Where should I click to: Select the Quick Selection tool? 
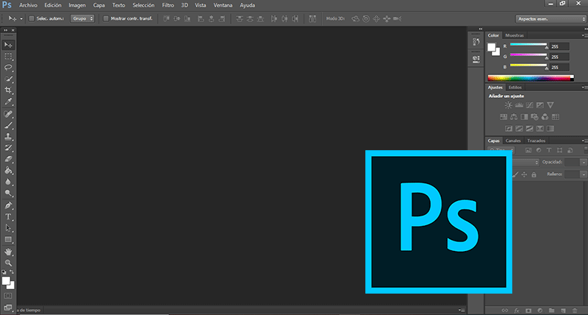pos(8,79)
